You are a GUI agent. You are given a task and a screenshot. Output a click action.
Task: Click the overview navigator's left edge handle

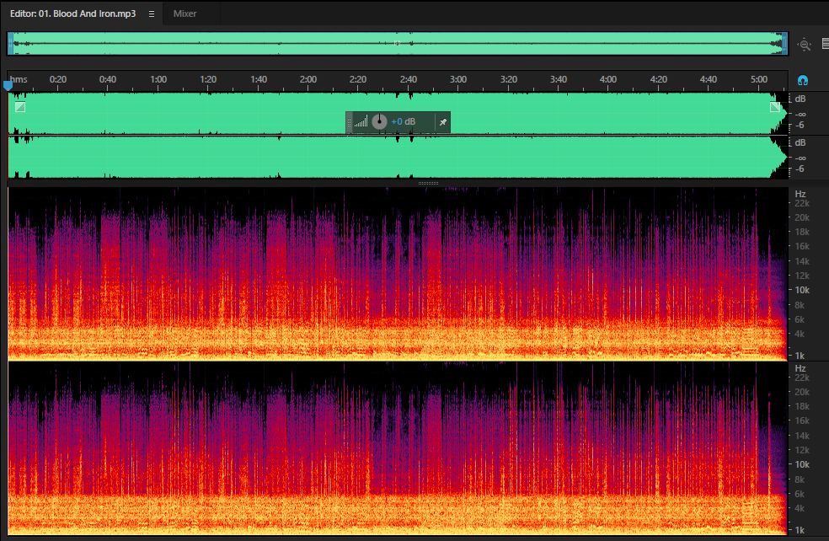click(11, 44)
